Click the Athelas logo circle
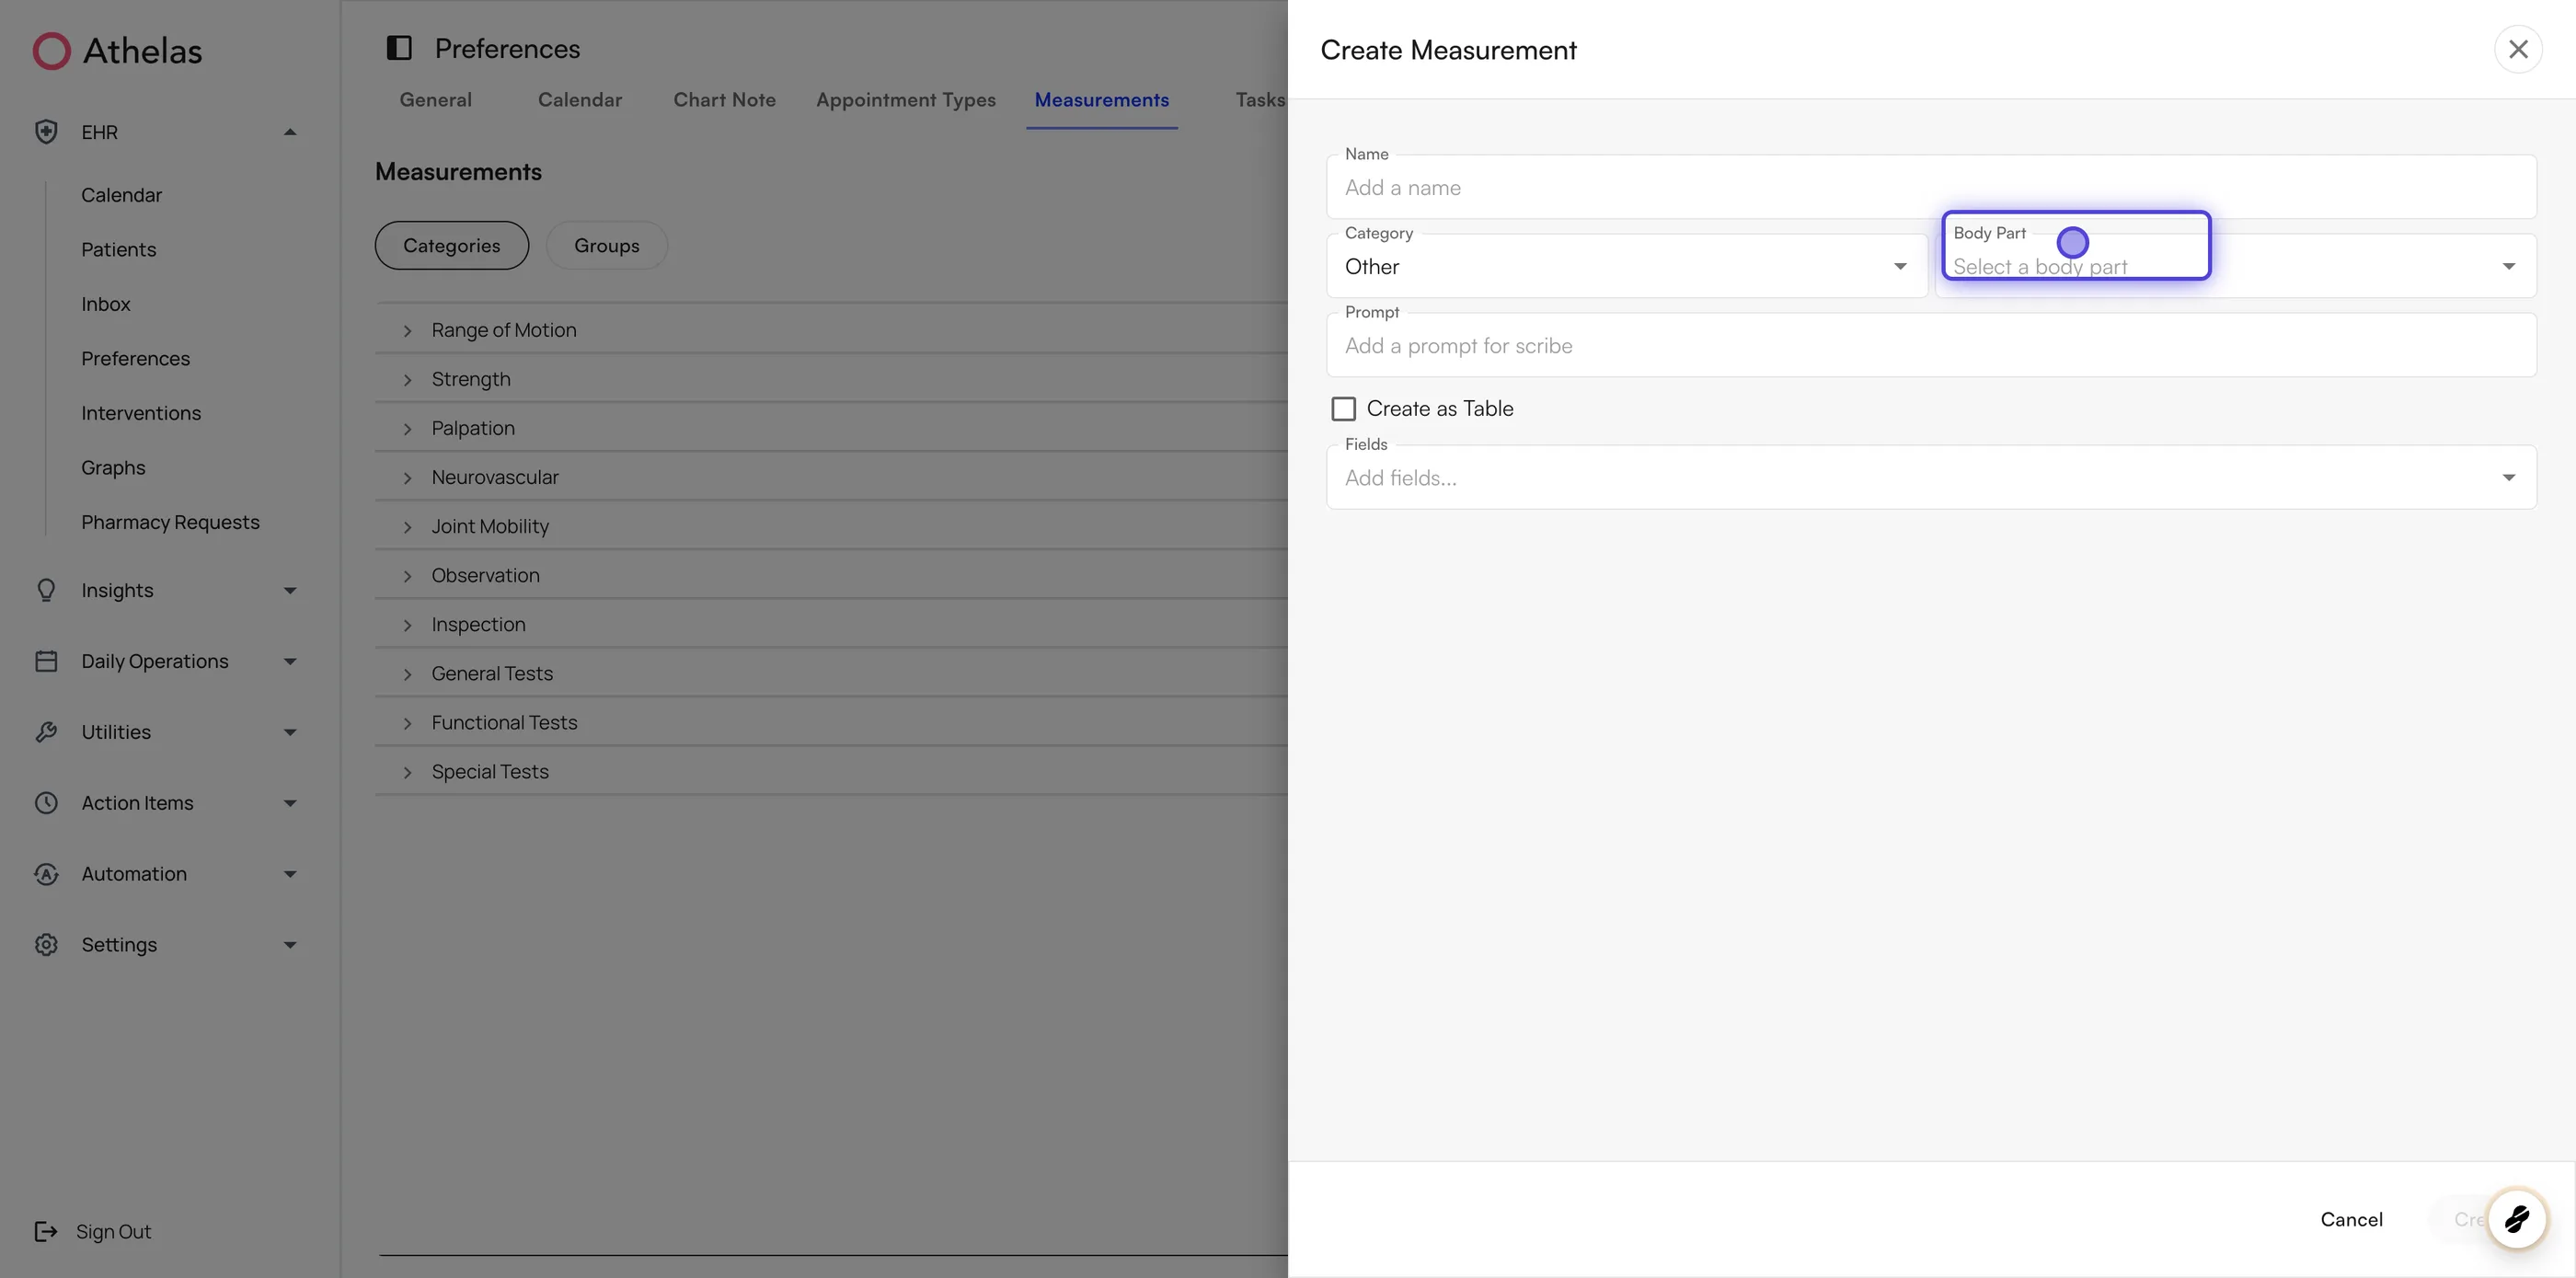The image size is (2576, 1278). (x=51, y=51)
